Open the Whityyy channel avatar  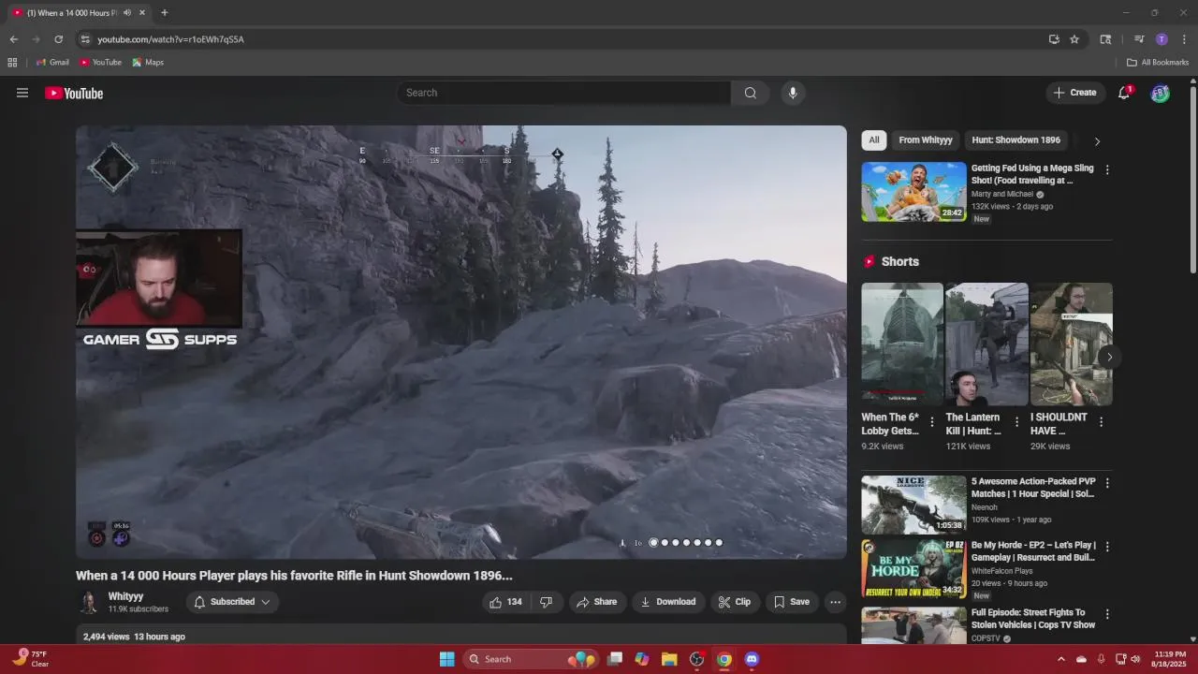point(89,602)
